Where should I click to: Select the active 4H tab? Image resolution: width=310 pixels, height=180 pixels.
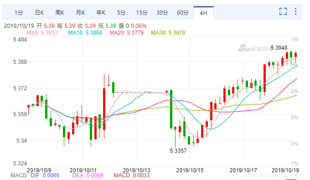click(x=203, y=13)
